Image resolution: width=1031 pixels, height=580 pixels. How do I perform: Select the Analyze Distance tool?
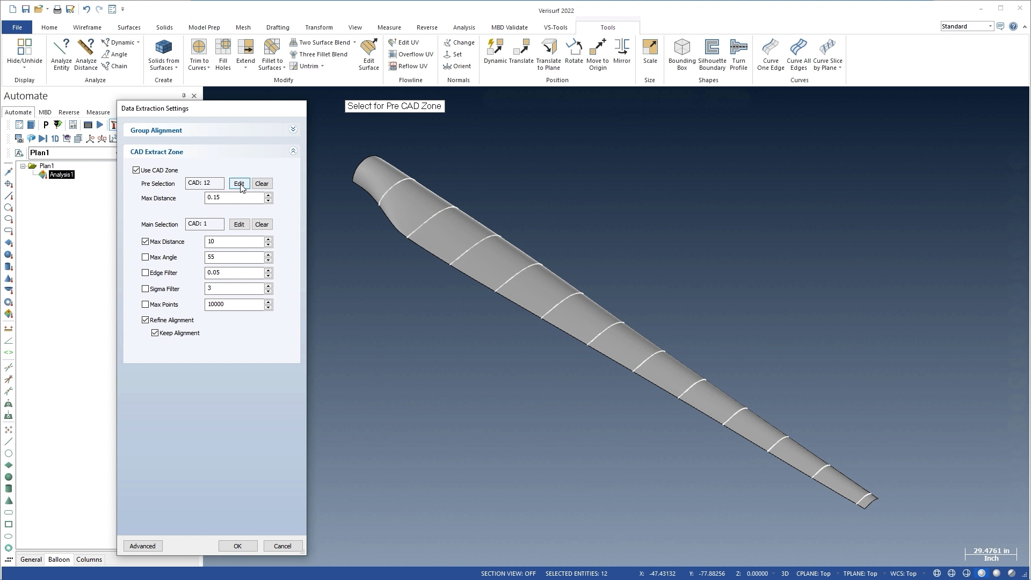pyautogui.click(x=86, y=54)
